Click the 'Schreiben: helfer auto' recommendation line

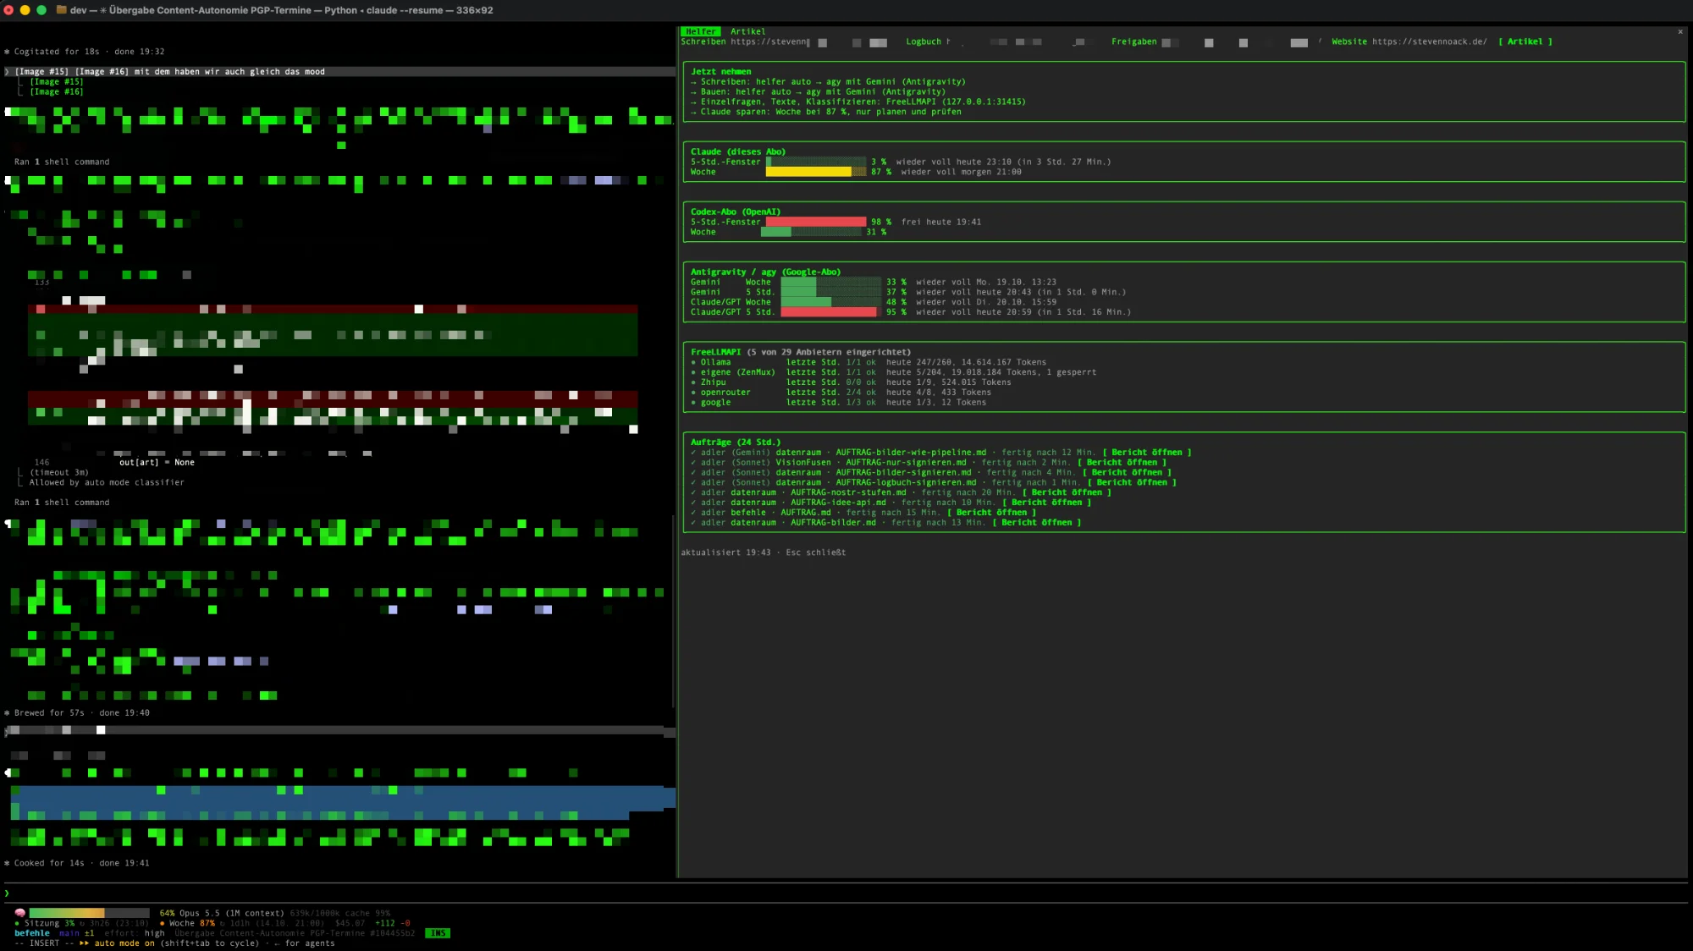click(828, 82)
